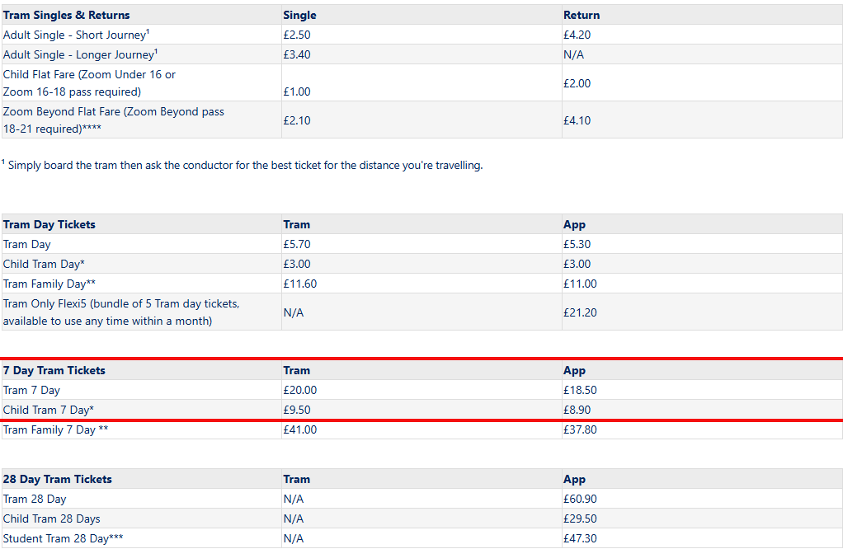Viewport: 843px width, 549px height.
Task: Click the Tram Day £5.70 price
Action: tap(297, 244)
